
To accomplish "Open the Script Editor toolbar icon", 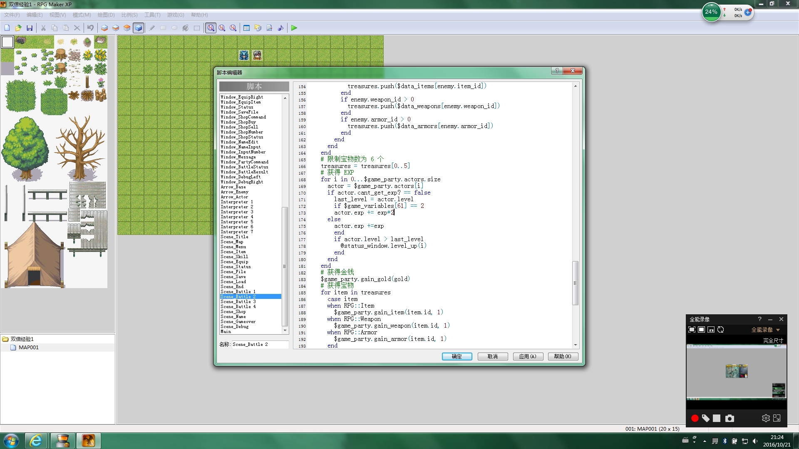I will pyautogui.click(x=269, y=28).
